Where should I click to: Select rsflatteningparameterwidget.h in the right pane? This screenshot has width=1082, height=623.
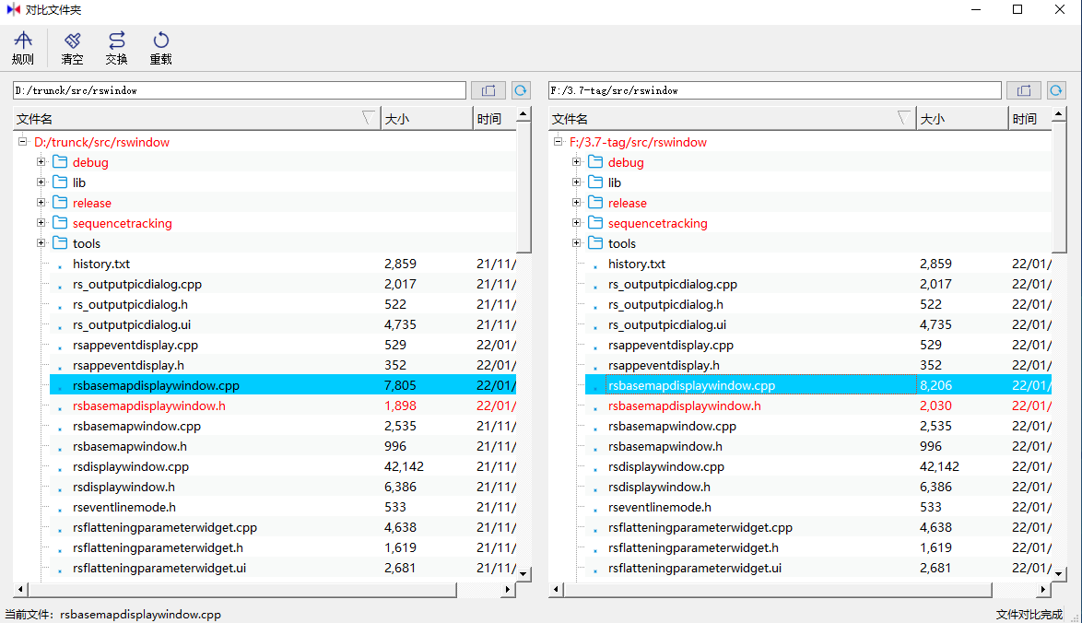(x=693, y=547)
